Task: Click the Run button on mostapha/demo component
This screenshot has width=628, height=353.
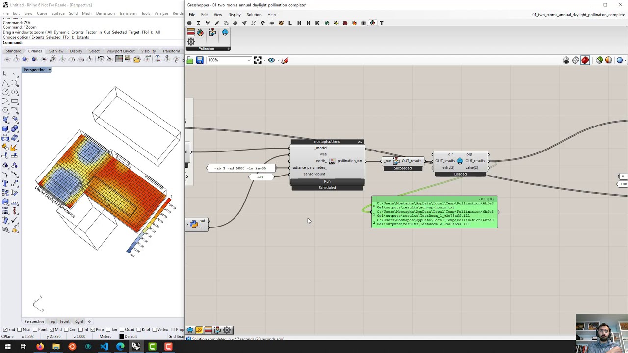Action: 327,182
